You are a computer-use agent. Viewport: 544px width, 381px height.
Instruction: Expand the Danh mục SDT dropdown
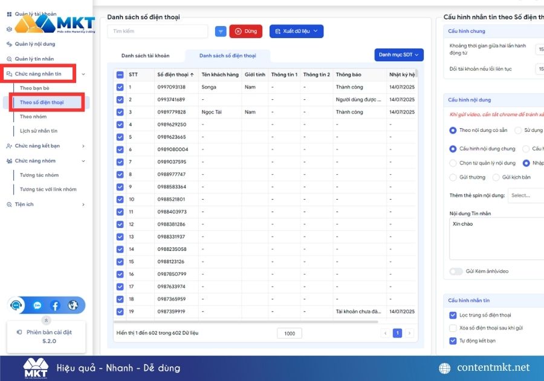(399, 55)
